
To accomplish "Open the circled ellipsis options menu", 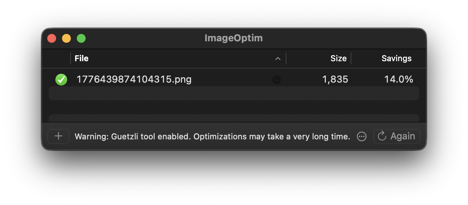I will pyautogui.click(x=362, y=136).
